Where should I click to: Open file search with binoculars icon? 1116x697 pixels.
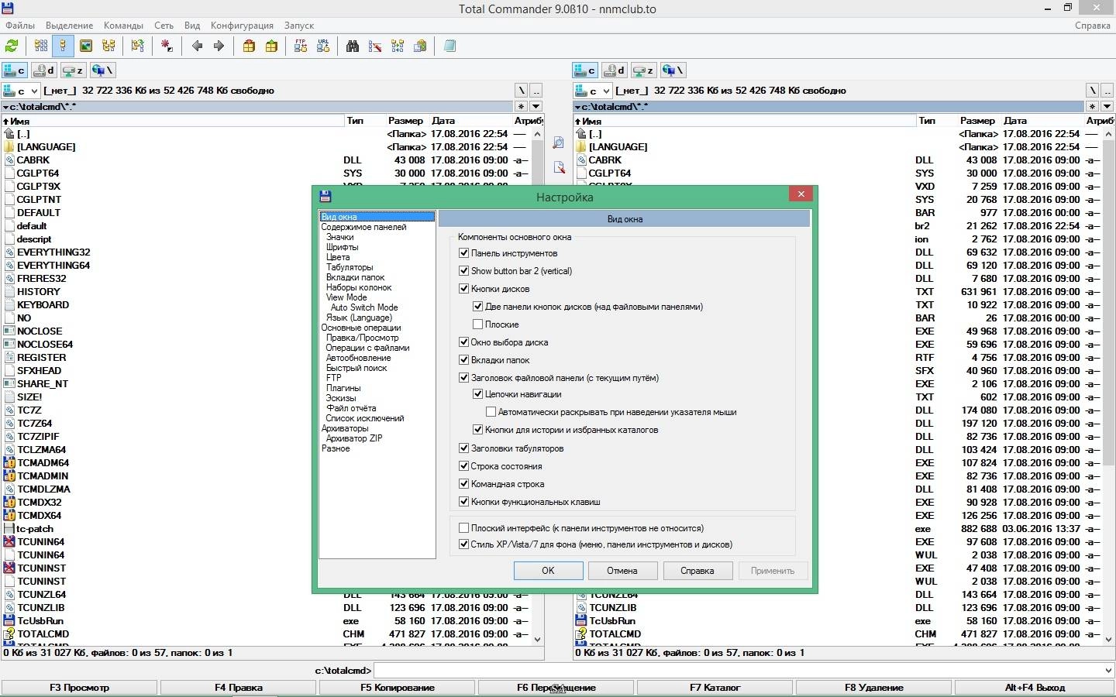point(353,46)
